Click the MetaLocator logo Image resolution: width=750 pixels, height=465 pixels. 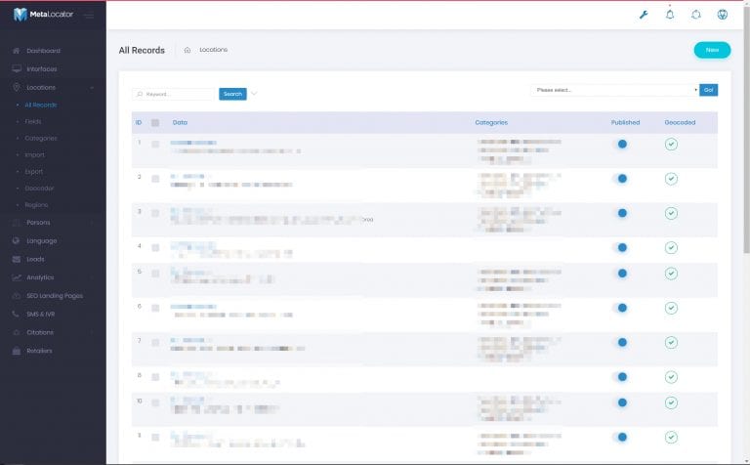click(x=44, y=15)
